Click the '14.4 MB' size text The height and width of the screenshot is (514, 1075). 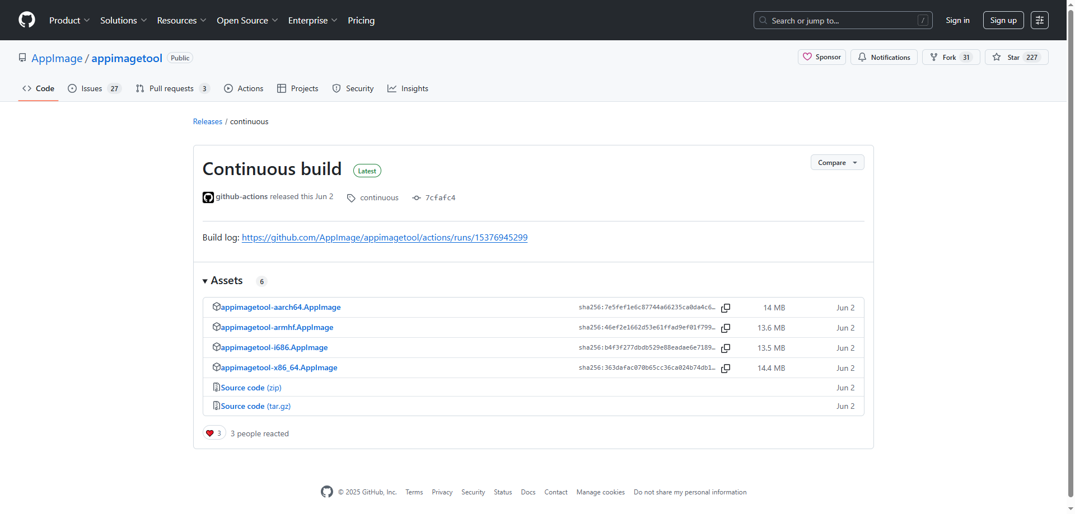771,368
